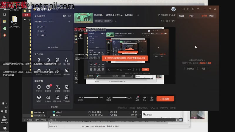
Task: Expand 详情 details in the 热度 panel
Action: click(x=212, y=16)
